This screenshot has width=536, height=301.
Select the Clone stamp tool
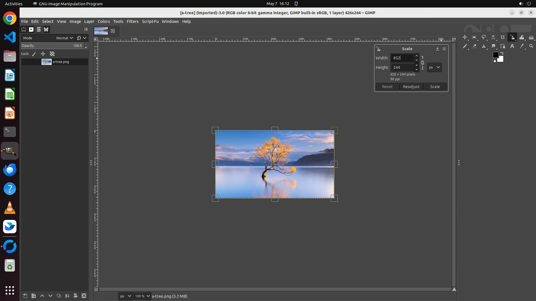tap(484, 46)
